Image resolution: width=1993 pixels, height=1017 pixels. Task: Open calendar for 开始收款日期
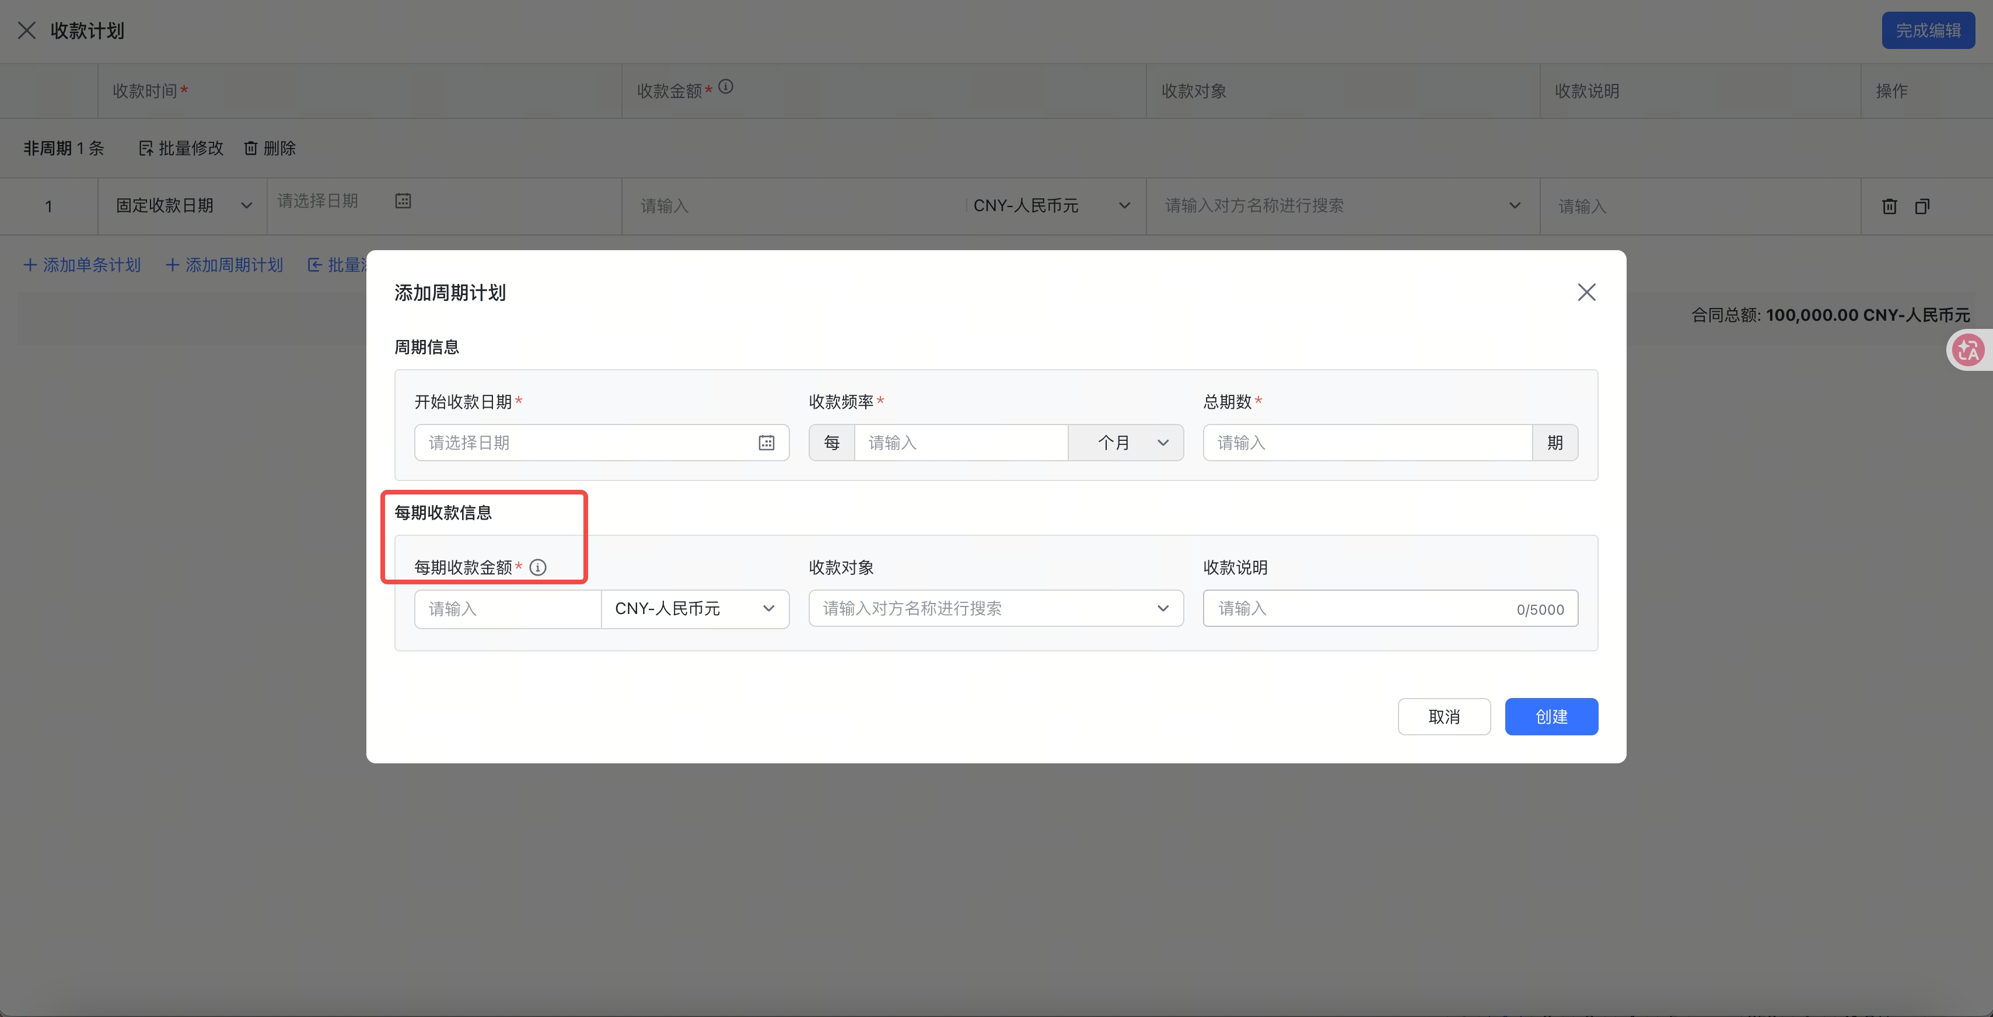[x=766, y=443]
